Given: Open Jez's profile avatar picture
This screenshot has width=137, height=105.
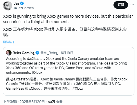Looking at the screenshot, I should click(8, 6).
